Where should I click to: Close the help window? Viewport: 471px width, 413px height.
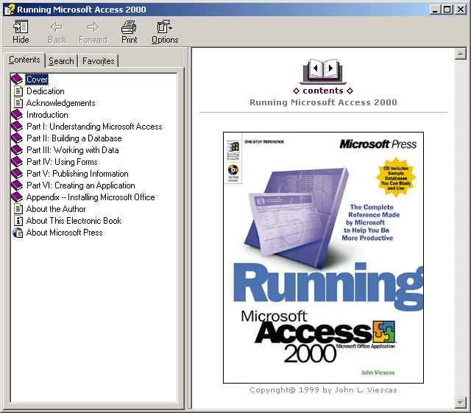coord(460,10)
